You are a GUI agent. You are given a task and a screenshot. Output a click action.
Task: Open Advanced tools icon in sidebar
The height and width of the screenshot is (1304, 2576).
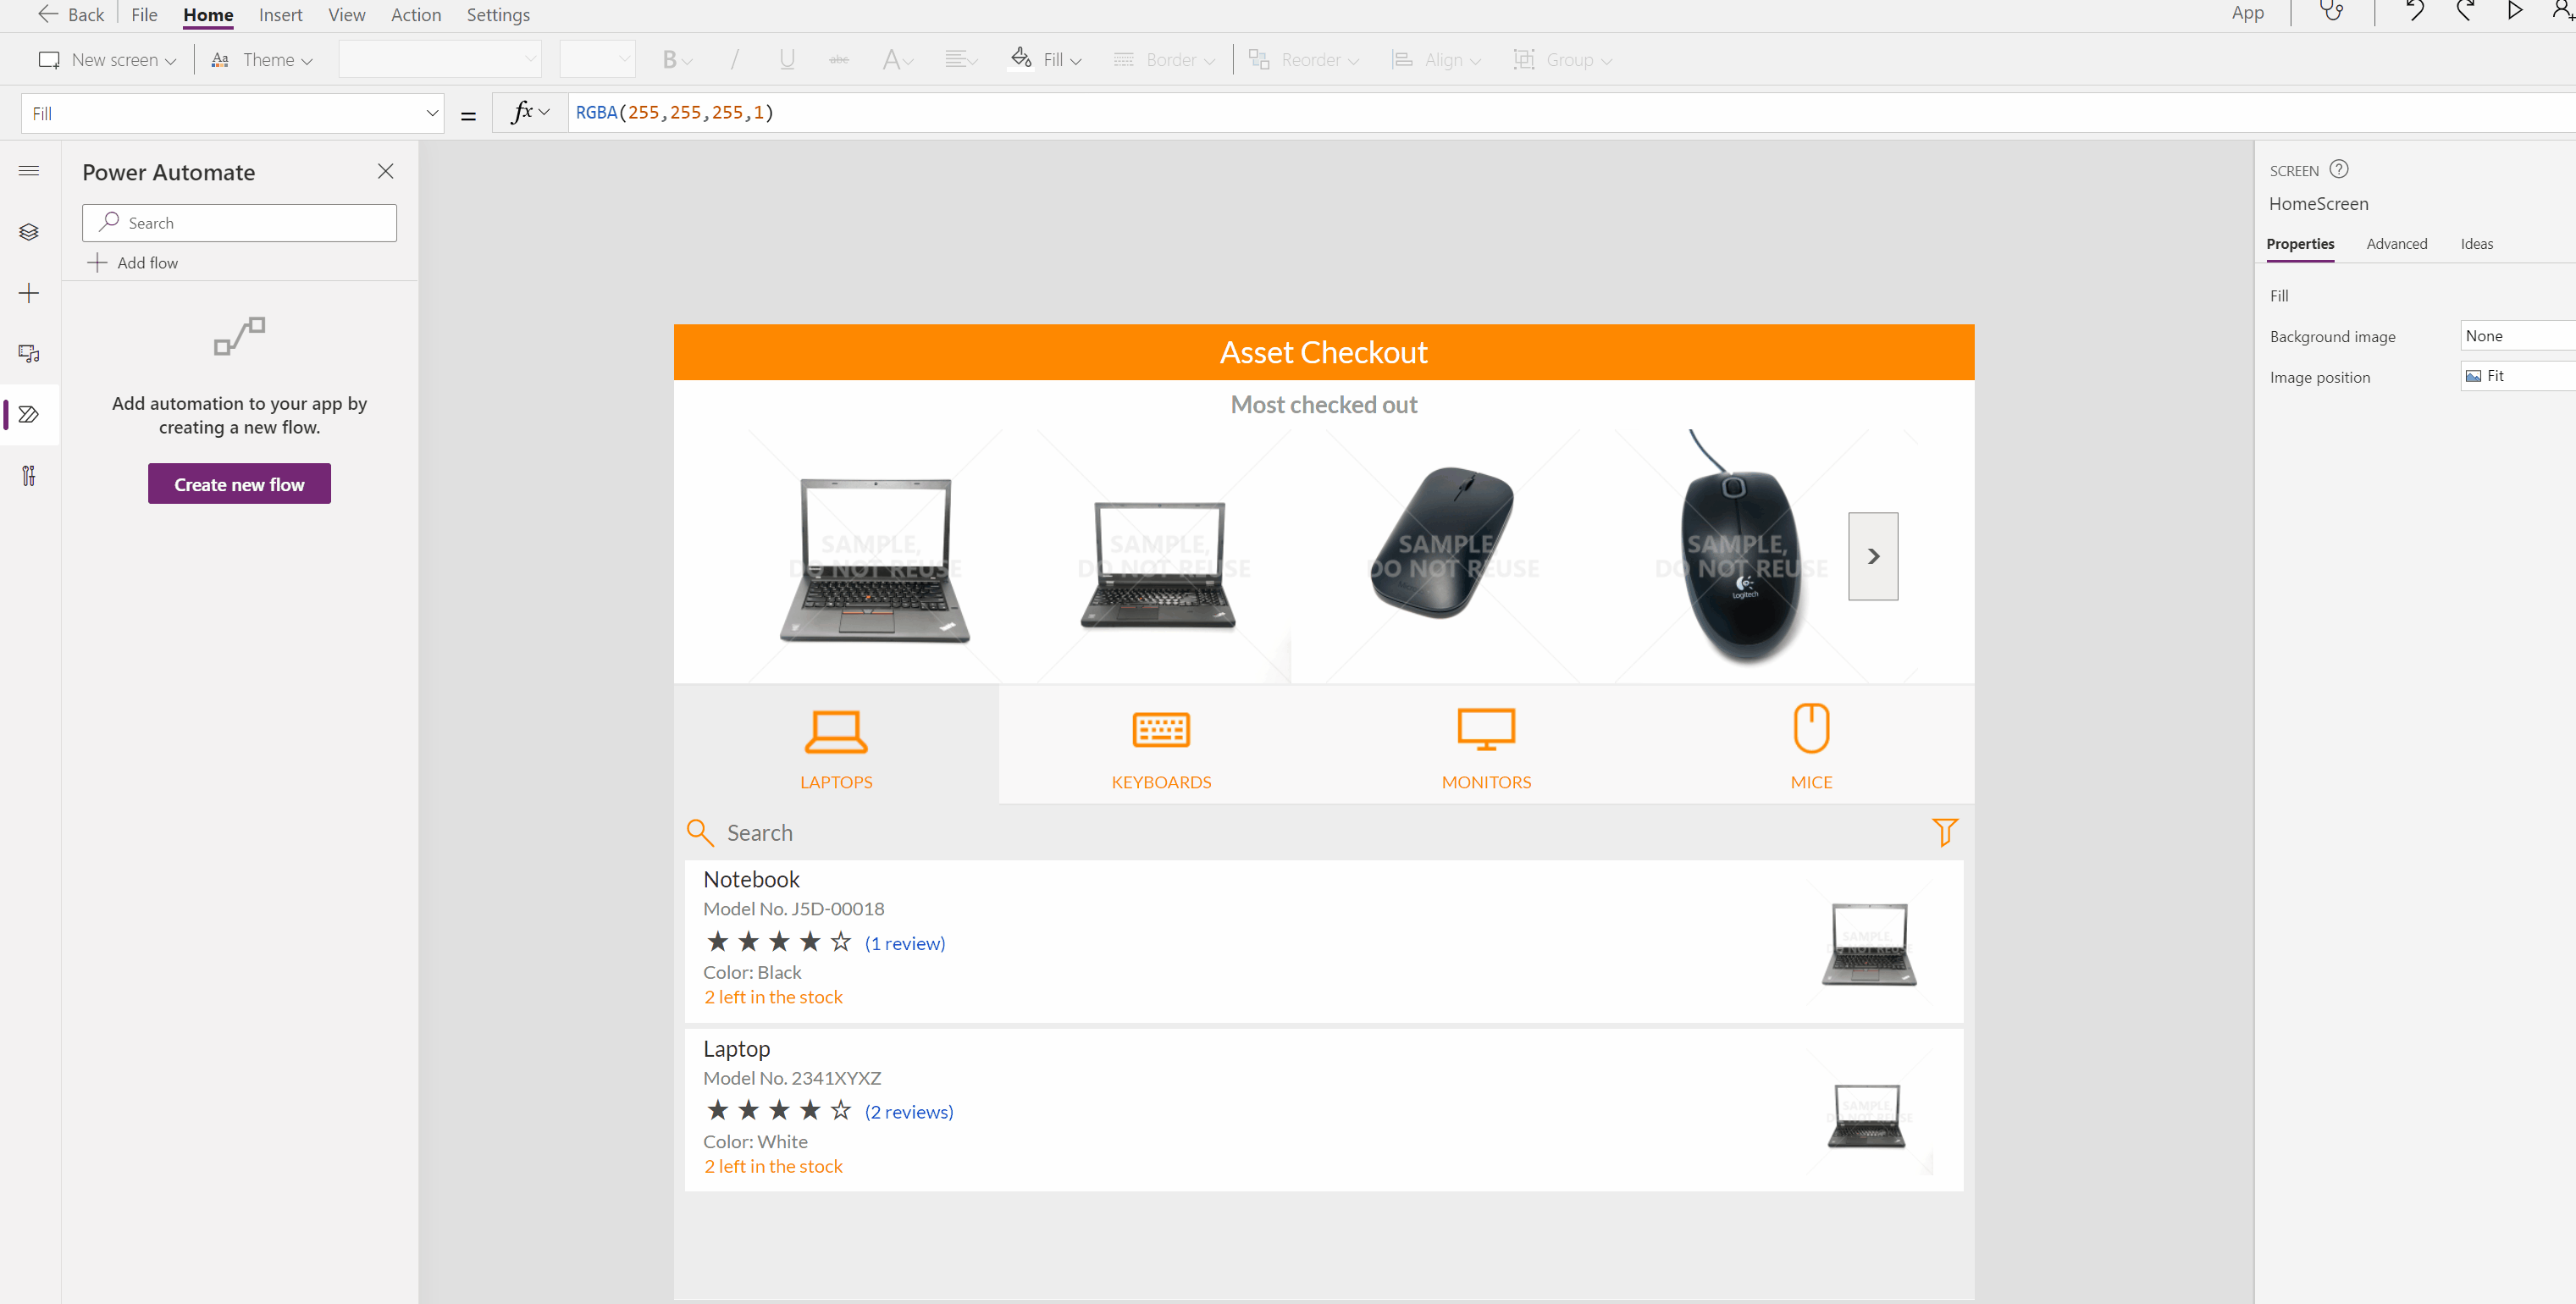29,476
